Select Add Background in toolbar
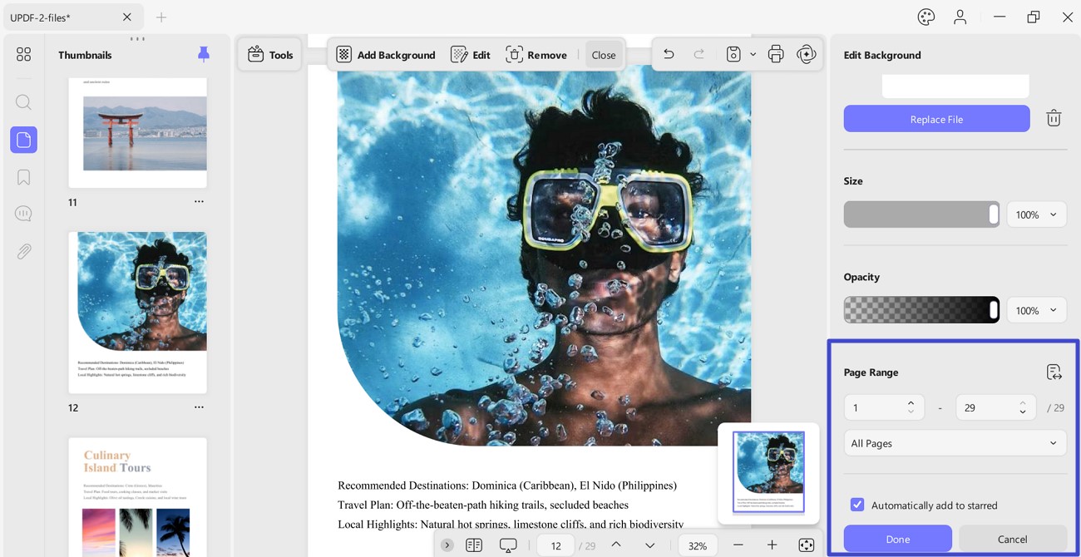 point(386,55)
